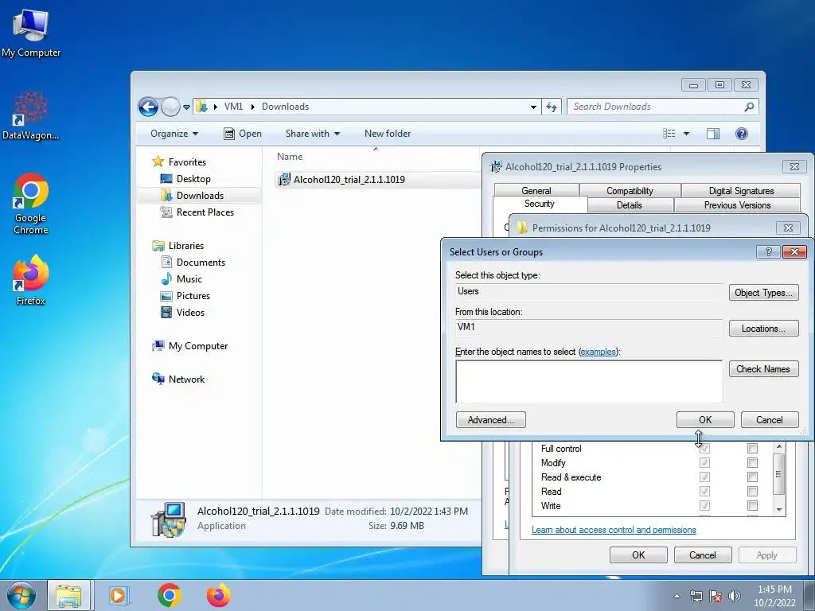
Task: Open the Organize dropdown menu
Action: pyautogui.click(x=174, y=134)
